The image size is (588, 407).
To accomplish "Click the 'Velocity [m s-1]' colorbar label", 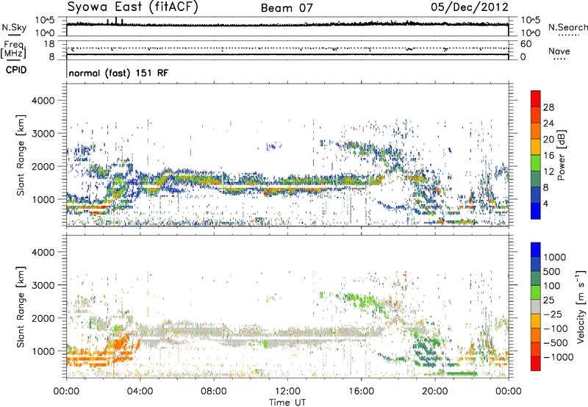I will click(x=581, y=306).
